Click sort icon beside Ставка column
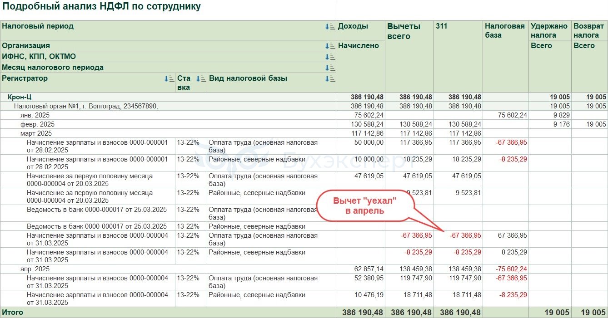The width and height of the screenshot is (608, 318). click(201, 78)
